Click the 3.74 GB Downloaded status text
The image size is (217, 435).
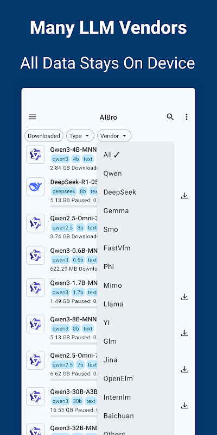74,237
